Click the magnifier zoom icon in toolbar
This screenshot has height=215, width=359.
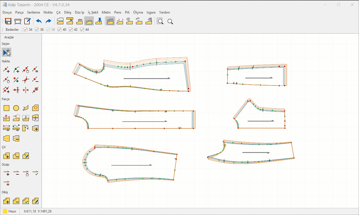point(170,21)
